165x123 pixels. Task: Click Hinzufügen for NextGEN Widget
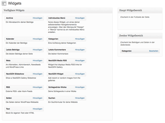click(x=80, y=74)
